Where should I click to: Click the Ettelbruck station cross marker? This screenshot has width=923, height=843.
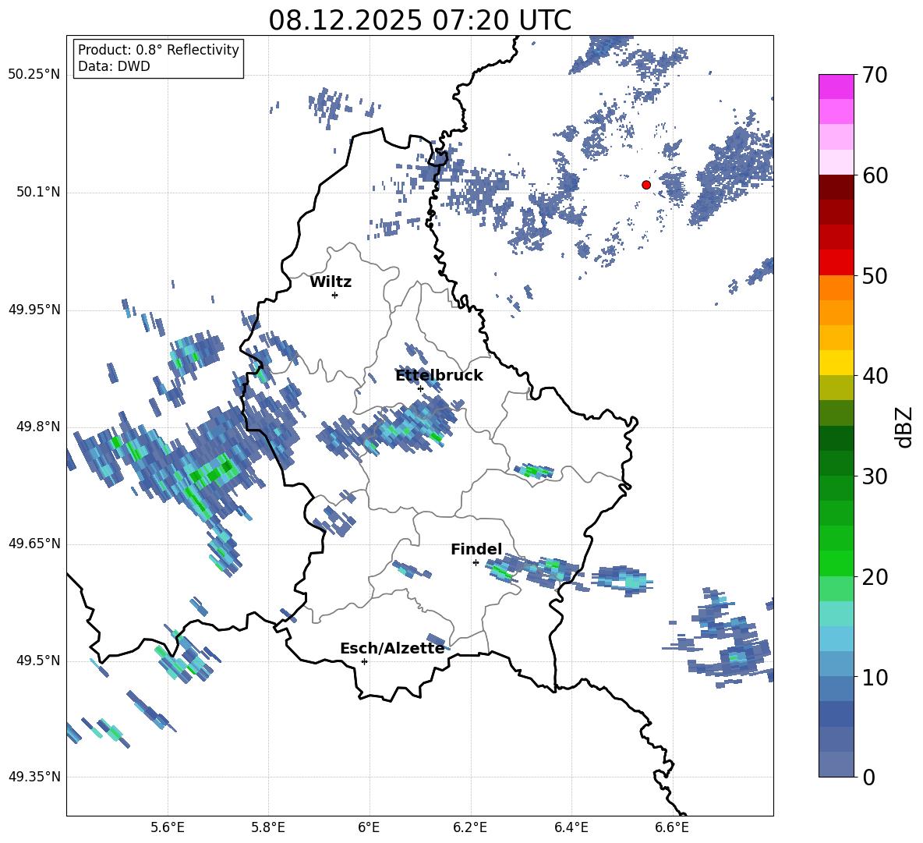tap(420, 388)
